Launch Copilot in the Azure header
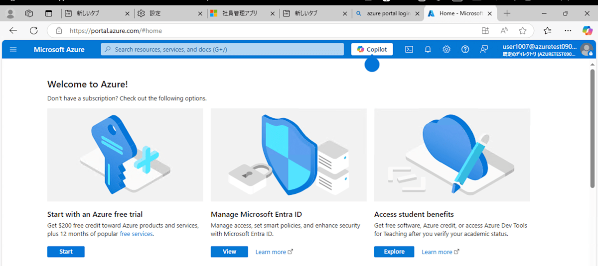Image resolution: width=598 pixels, height=266 pixels. click(x=372, y=49)
